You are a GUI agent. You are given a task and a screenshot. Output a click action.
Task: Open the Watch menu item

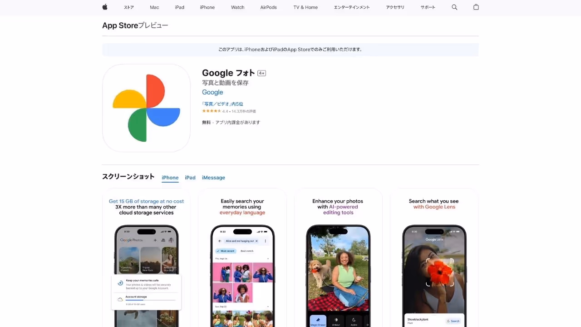coord(238,7)
